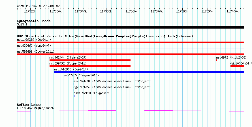Select the magenta LOC102467224 gene line

click(130, 111)
